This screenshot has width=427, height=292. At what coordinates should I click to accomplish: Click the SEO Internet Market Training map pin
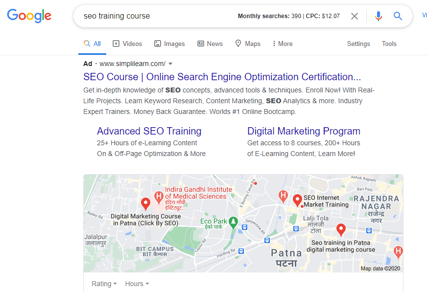(297, 201)
